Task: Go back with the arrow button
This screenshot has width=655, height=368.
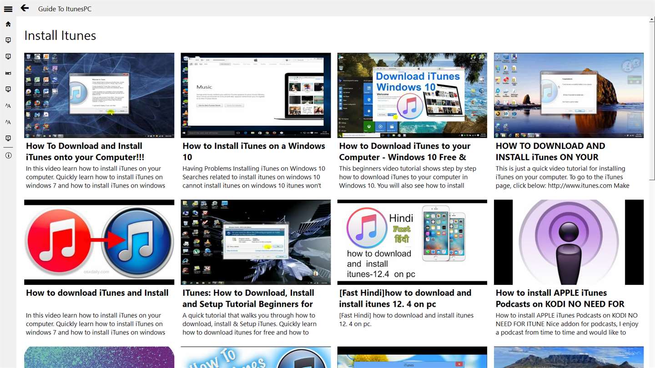Action: [x=25, y=8]
